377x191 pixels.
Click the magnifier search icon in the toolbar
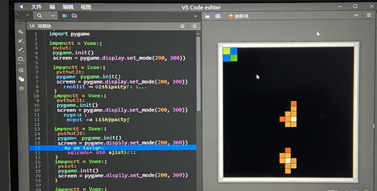40,16
